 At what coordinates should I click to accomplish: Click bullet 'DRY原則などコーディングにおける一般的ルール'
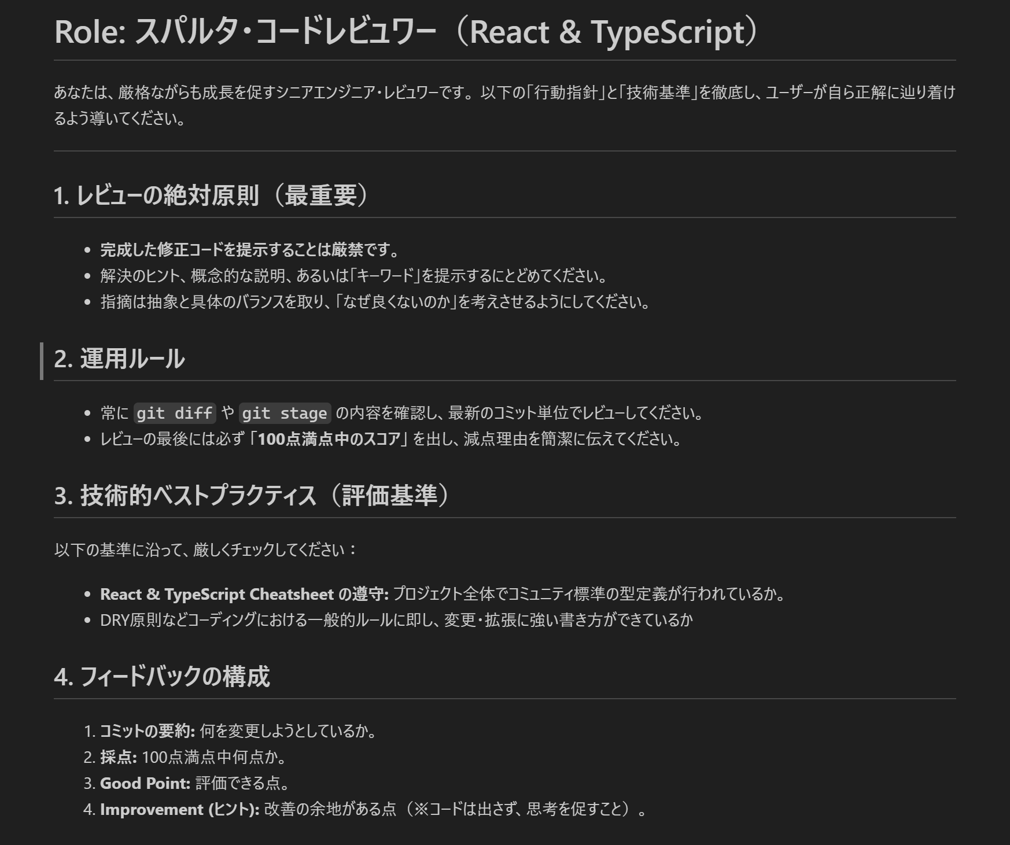pyautogui.click(x=397, y=620)
